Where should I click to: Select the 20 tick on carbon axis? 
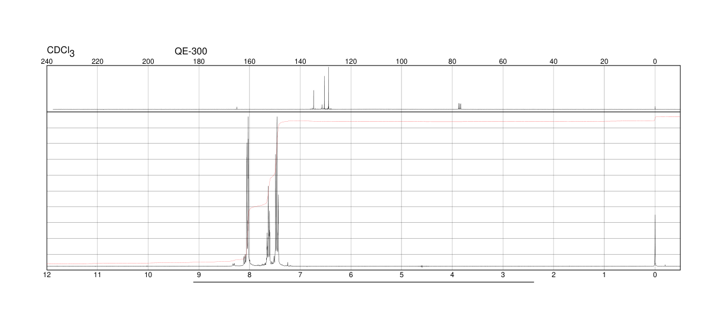click(605, 61)
